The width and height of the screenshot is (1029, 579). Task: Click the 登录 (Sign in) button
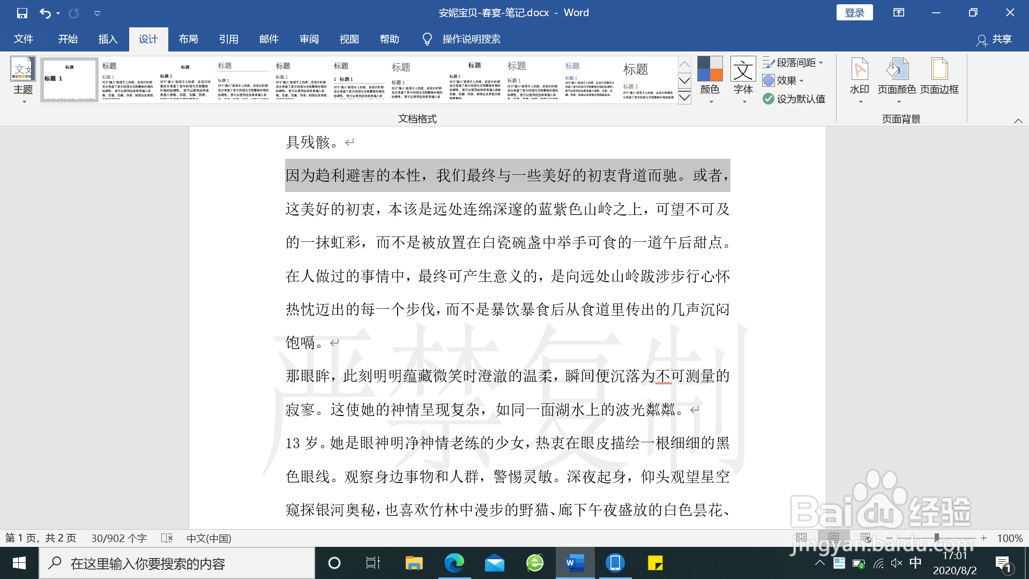(x=854, y=12)
